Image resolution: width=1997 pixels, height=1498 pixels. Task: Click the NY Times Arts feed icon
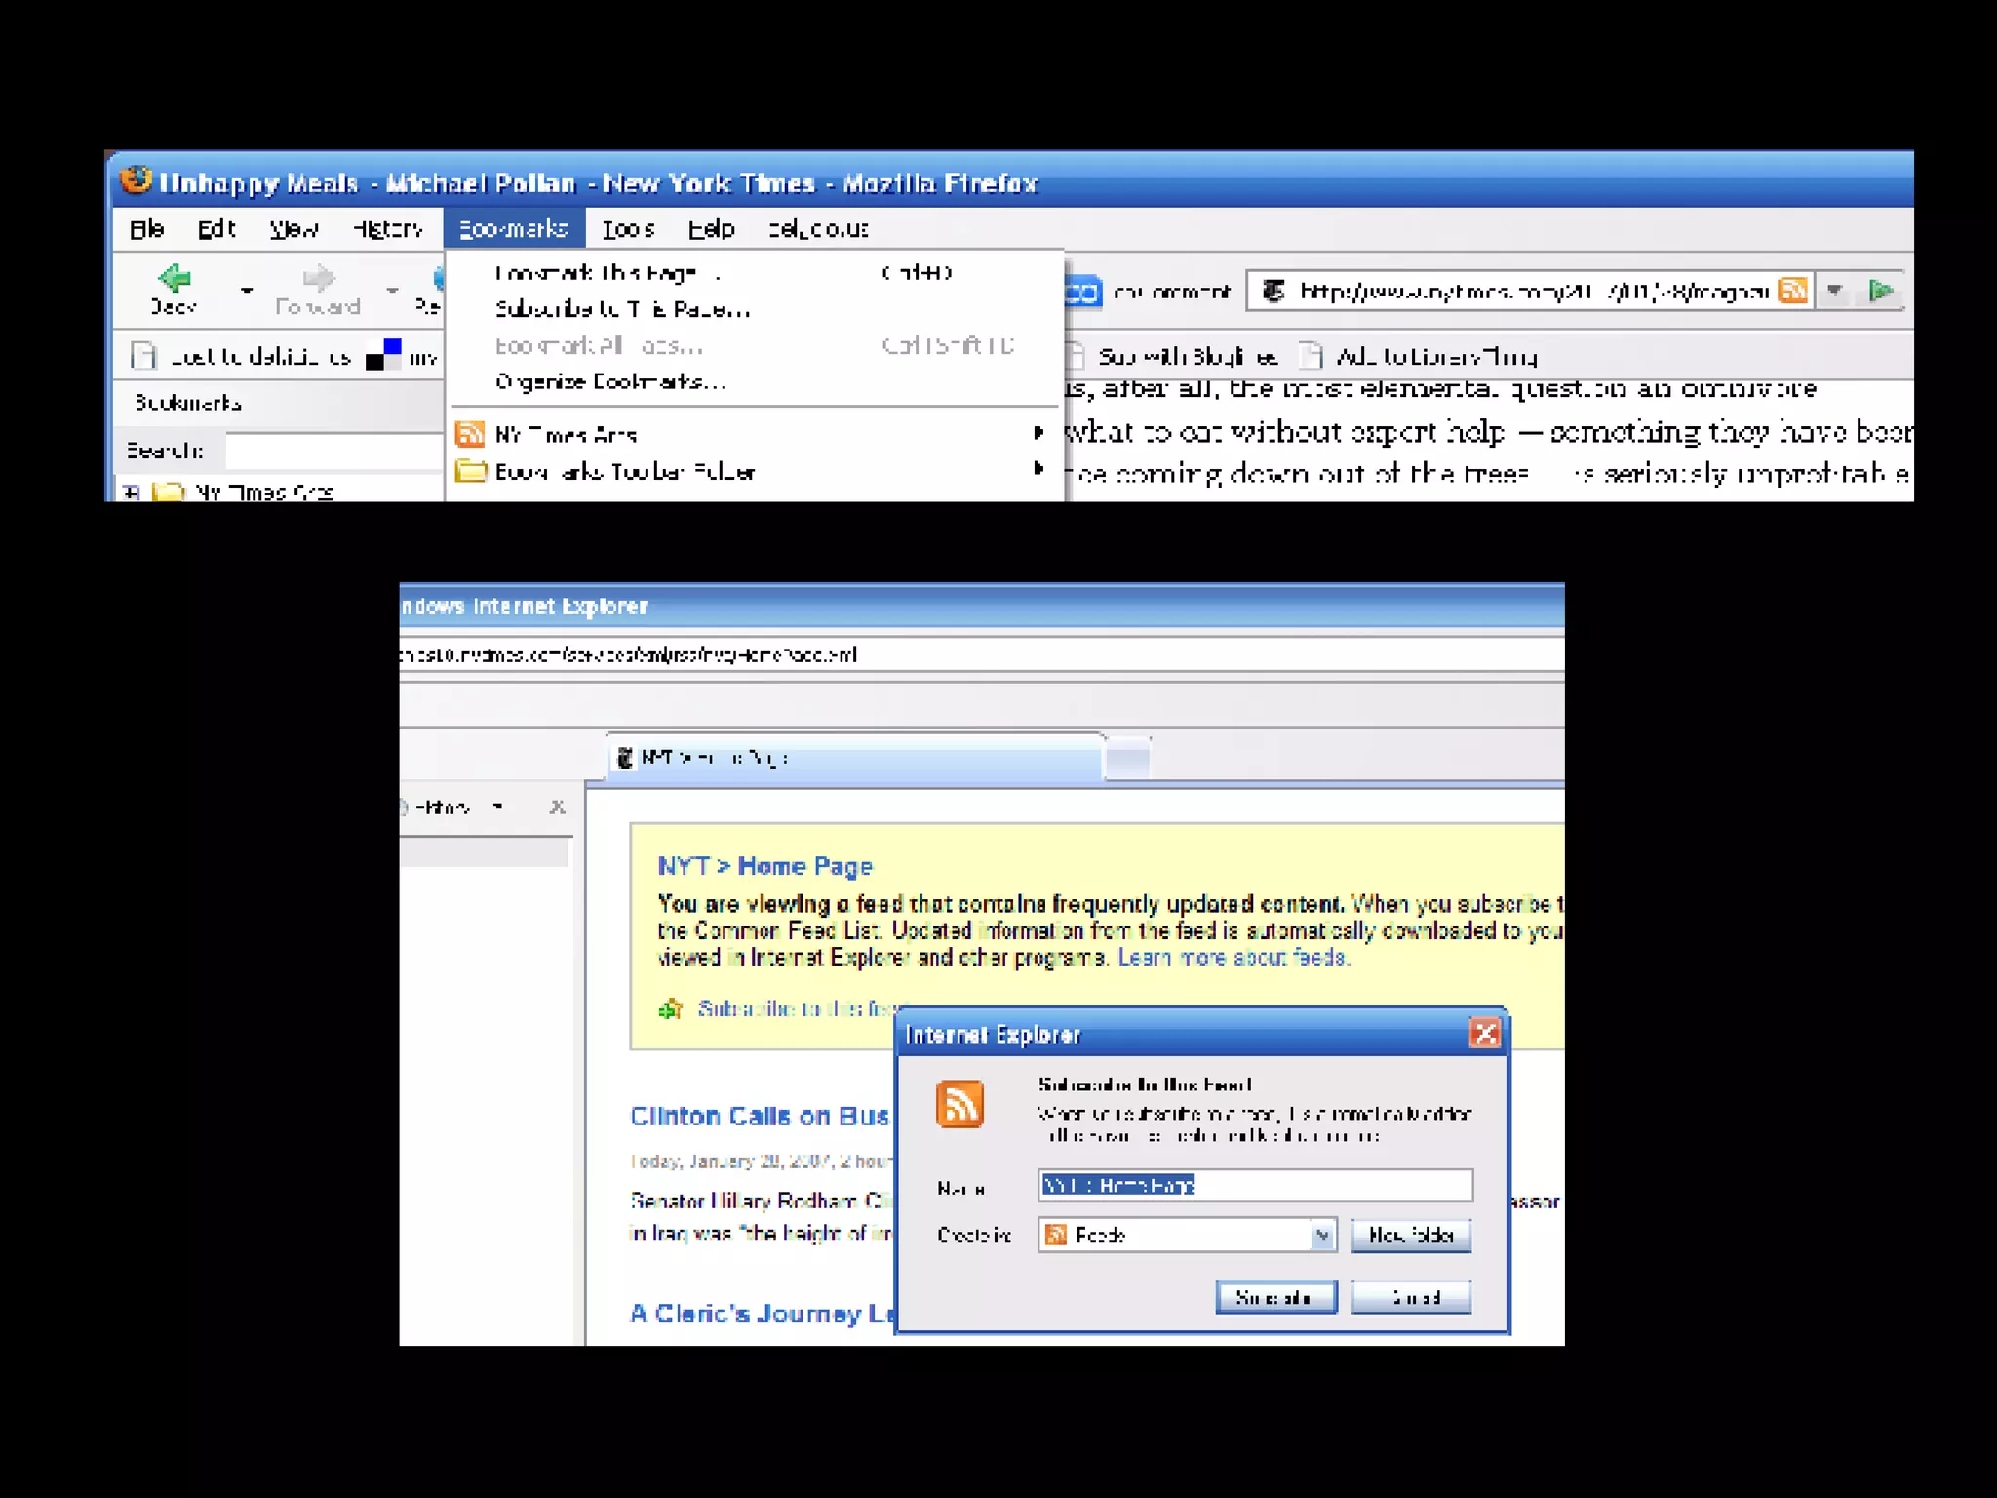[x=470, y=434]
